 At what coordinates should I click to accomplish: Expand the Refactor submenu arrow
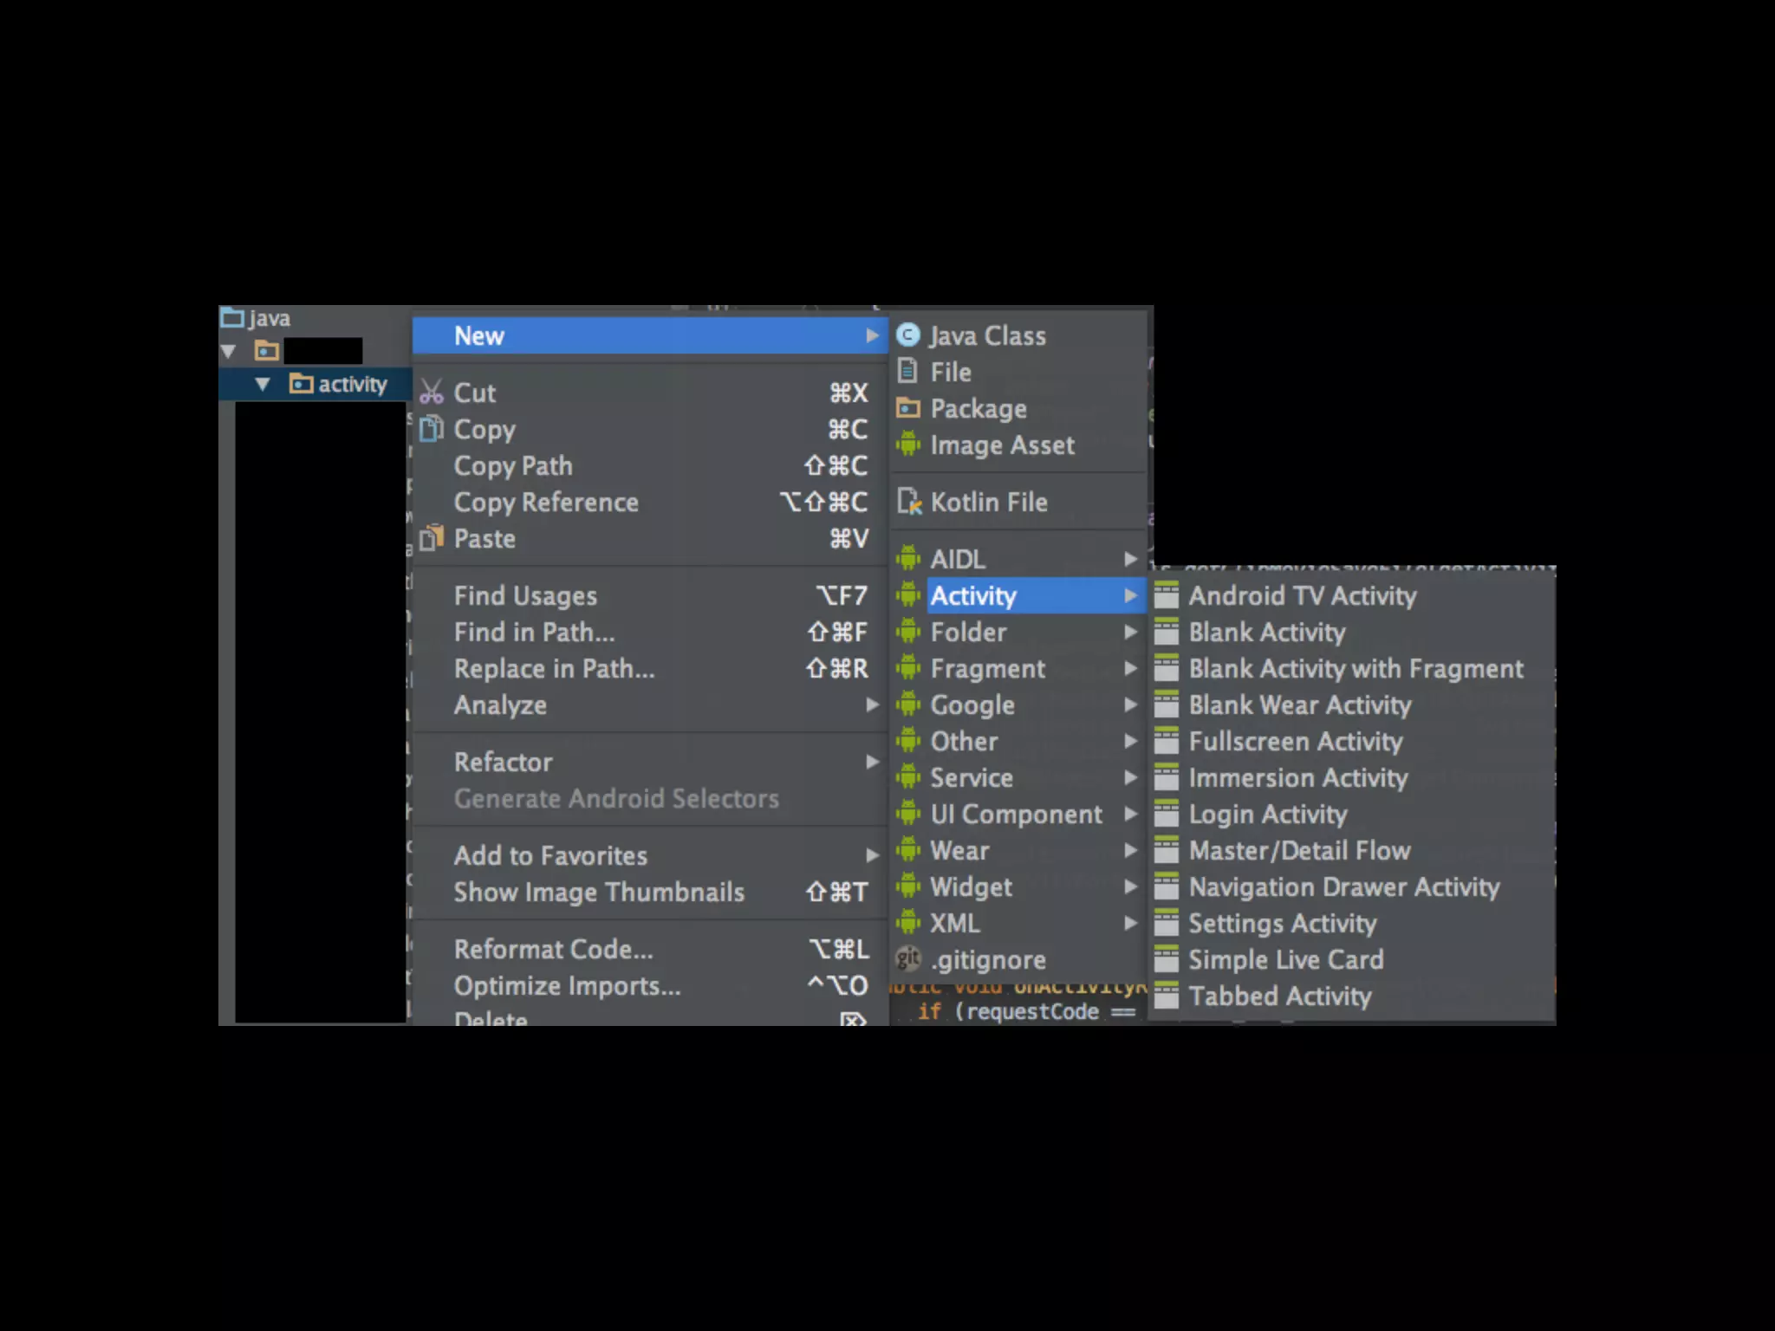point(872,762)
